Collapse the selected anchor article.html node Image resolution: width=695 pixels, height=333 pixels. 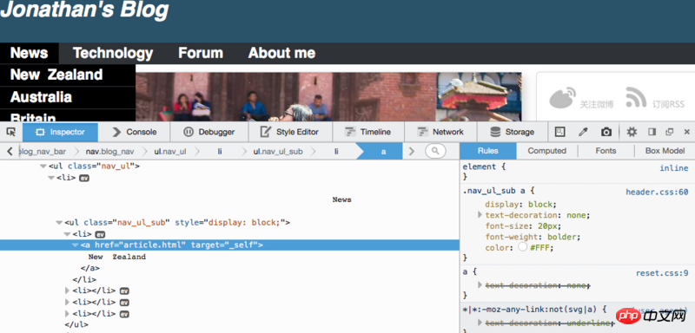tap(75, 245)
